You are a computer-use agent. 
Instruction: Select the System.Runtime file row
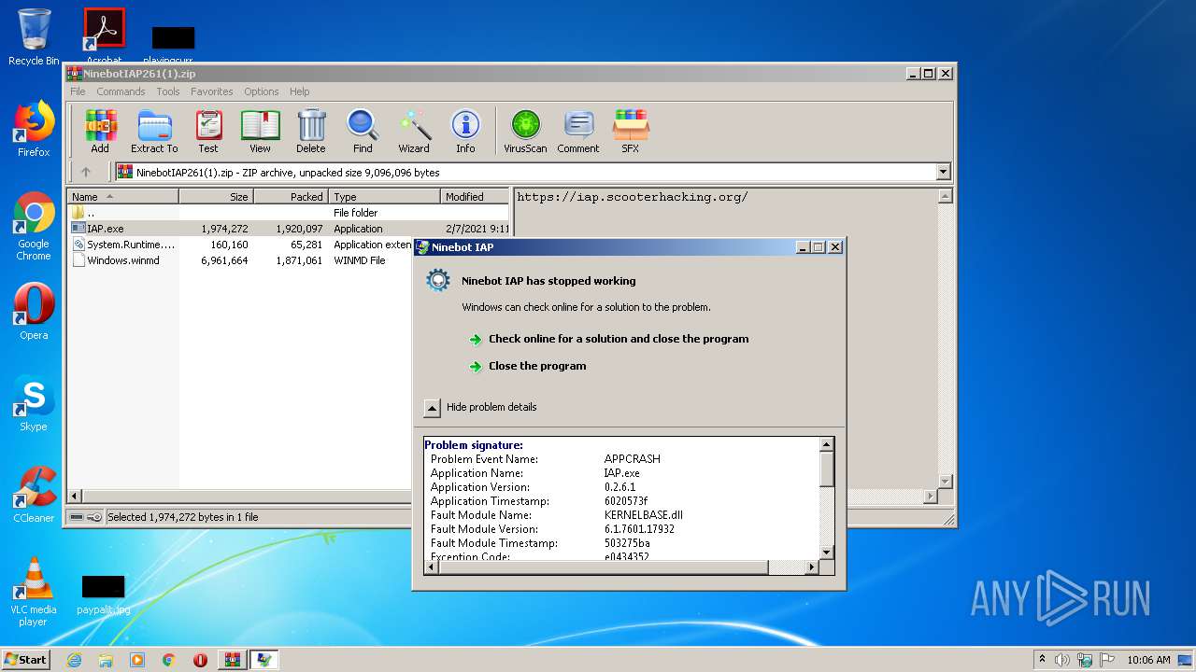(x=241, y=245)
